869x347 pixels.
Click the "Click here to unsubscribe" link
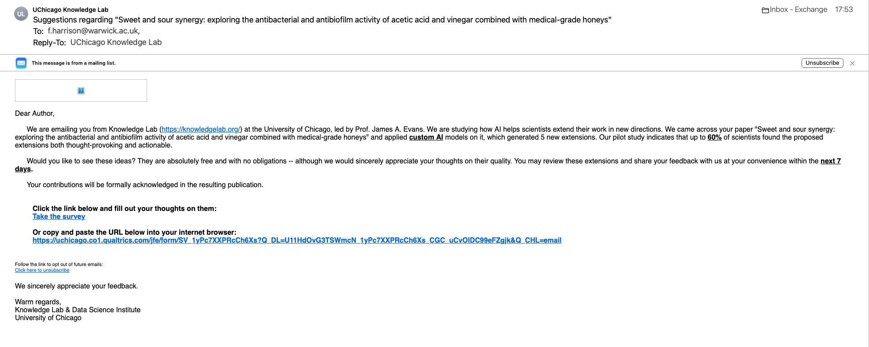pyautogui.click(x=42, y=270)
